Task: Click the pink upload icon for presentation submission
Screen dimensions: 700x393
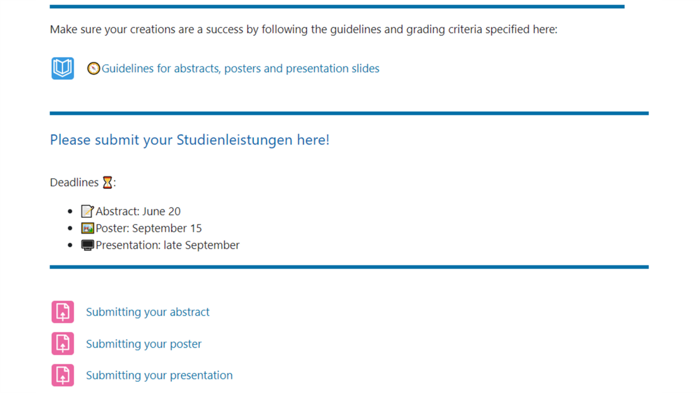Action: pyautogui.click(x=62, y=375)
